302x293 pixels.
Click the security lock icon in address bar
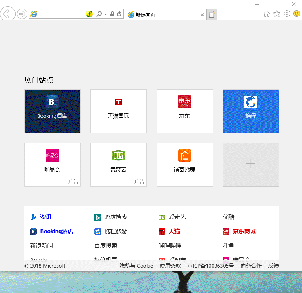point(112,14)
